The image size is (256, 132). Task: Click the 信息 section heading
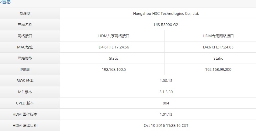point(5,2)
